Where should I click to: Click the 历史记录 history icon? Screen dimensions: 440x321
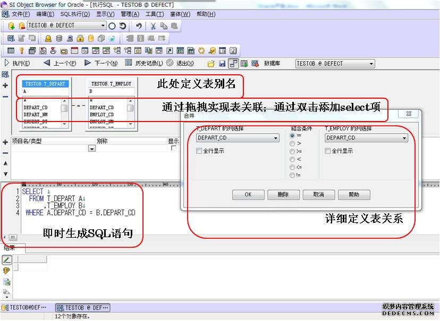[129, 63]
